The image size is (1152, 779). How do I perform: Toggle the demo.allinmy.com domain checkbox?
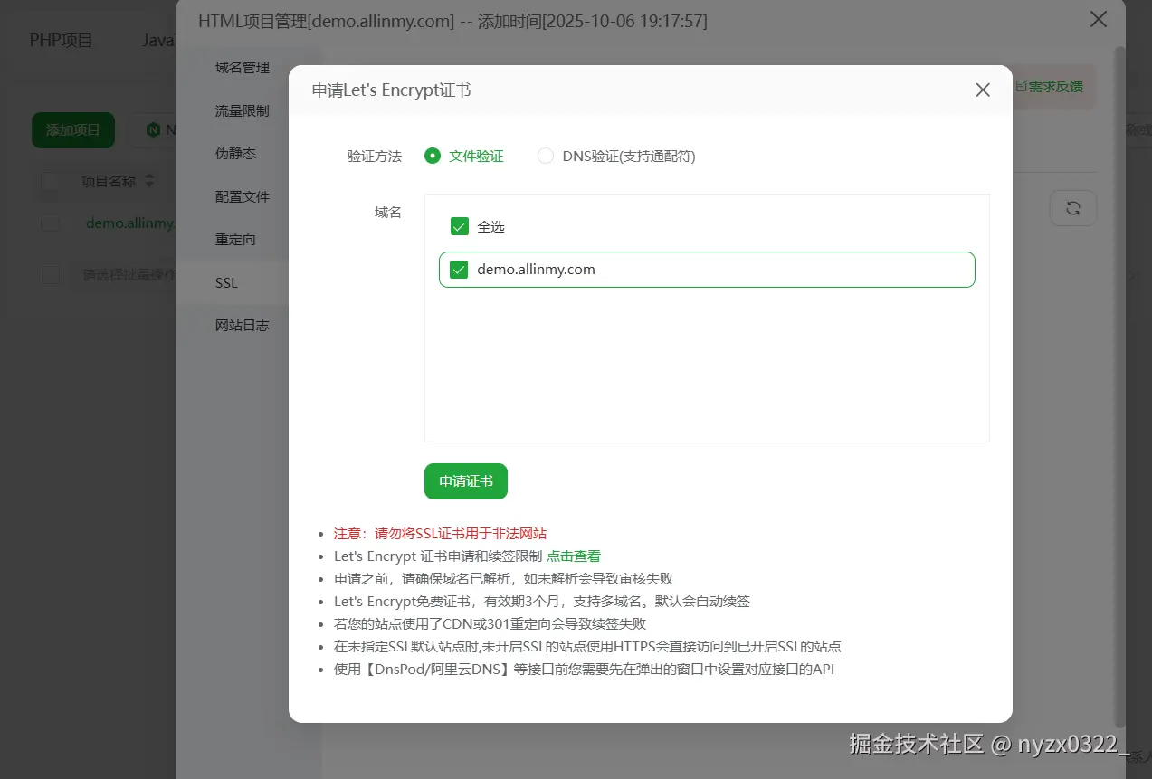[x=459, y=269]
